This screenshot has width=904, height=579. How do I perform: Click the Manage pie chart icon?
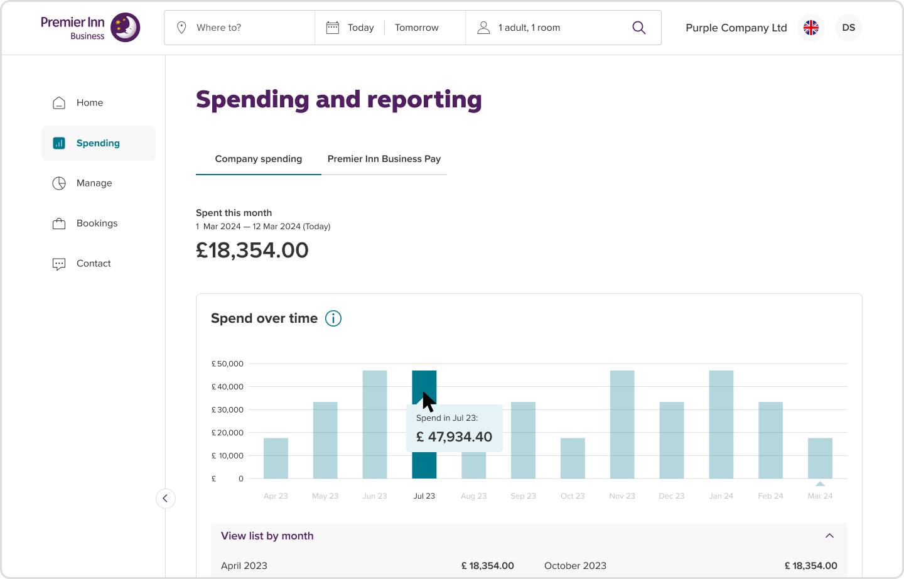(x=59, y=183)
